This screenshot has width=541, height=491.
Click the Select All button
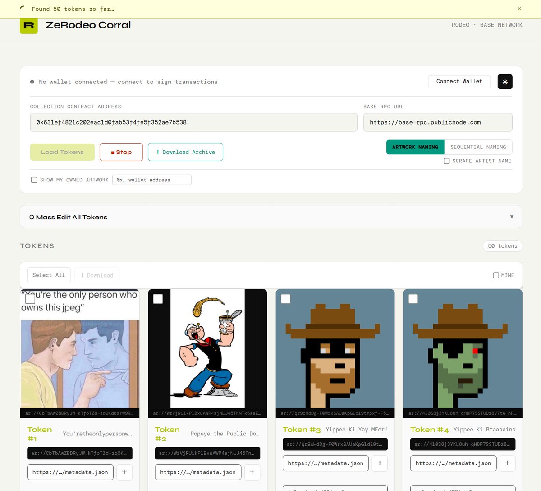click(x=49, y=275)
